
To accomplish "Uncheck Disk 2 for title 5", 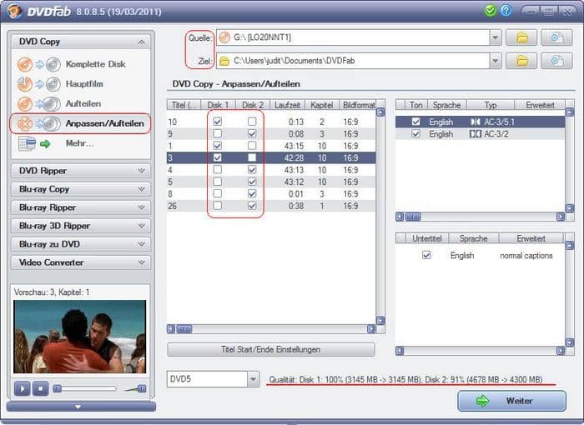I will pos(252,182).
